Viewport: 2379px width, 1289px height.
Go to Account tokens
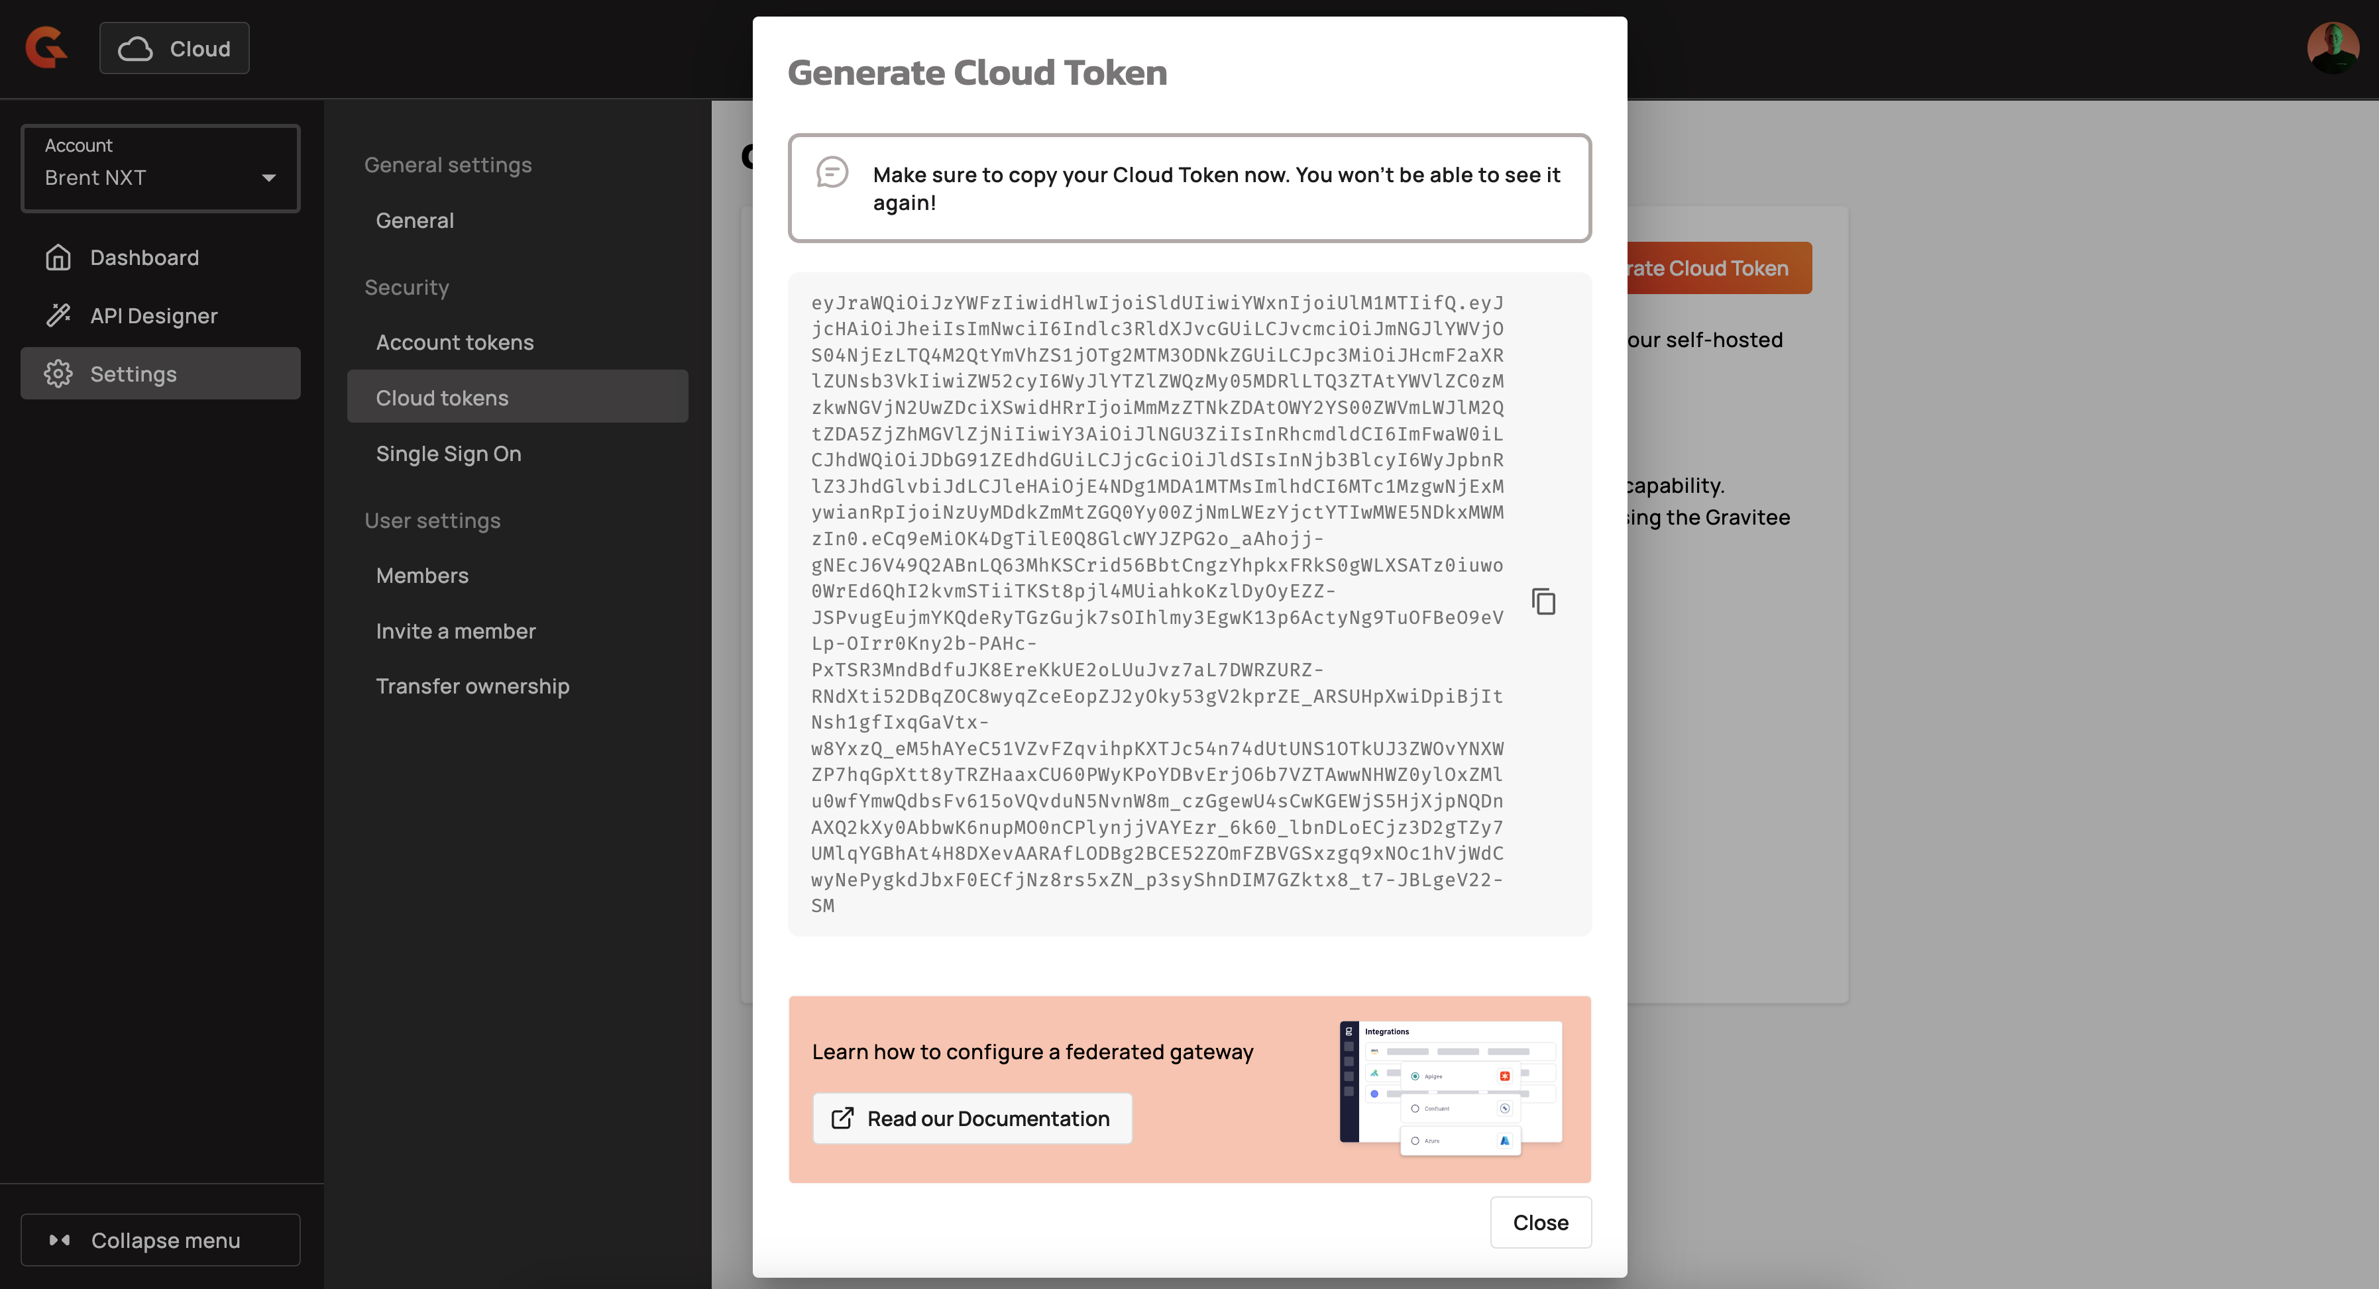(x=455, y=342)
